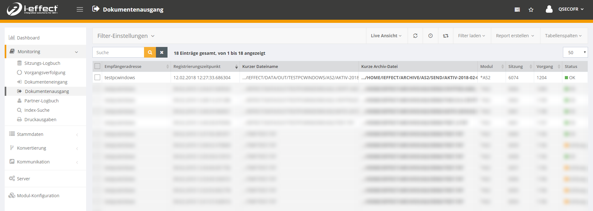Click the refresh icon in toolbar
The image size is (593, 211).
pos(415,36)
